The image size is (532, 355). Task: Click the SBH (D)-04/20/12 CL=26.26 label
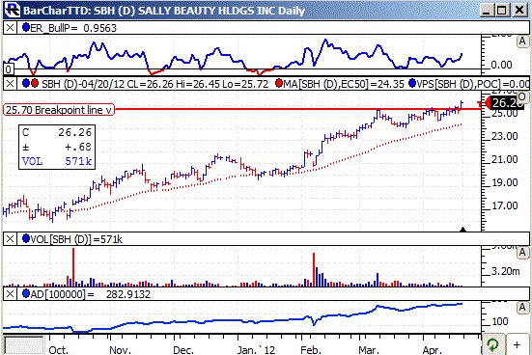point(154,84)
